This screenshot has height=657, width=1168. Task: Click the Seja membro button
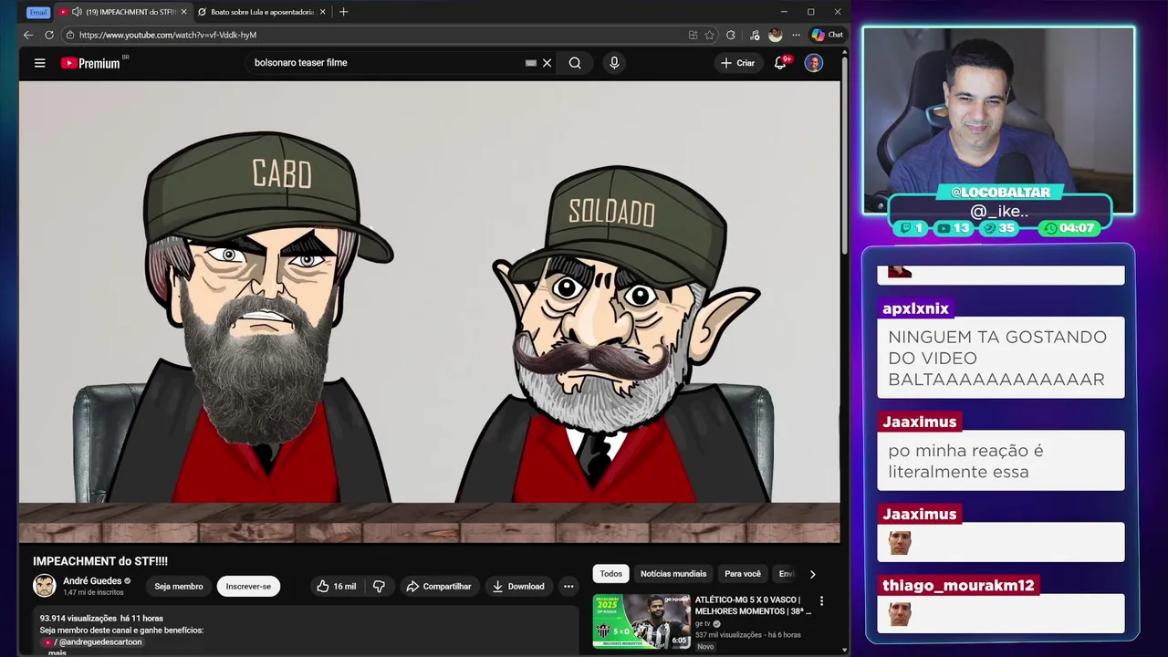click(x=179, y=586)
